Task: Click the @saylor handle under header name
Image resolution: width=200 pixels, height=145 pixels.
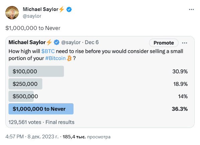Action: [x=32, y=16]
